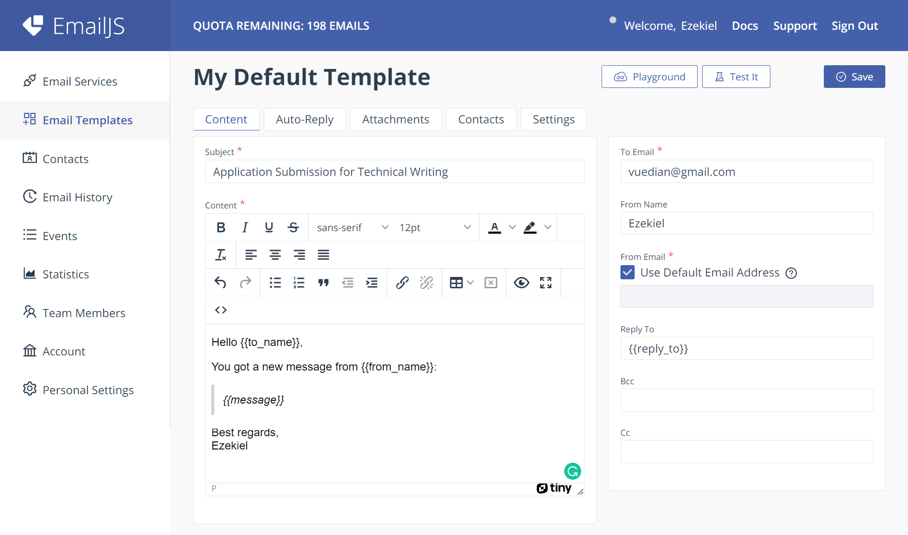The height and width of the screenshot is (535, 908).
Task: Toggle the source code view icon
Action: tap(220, 310)
